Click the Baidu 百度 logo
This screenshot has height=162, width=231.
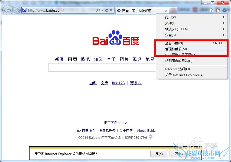pyautogui.click(x=116, y=38)
